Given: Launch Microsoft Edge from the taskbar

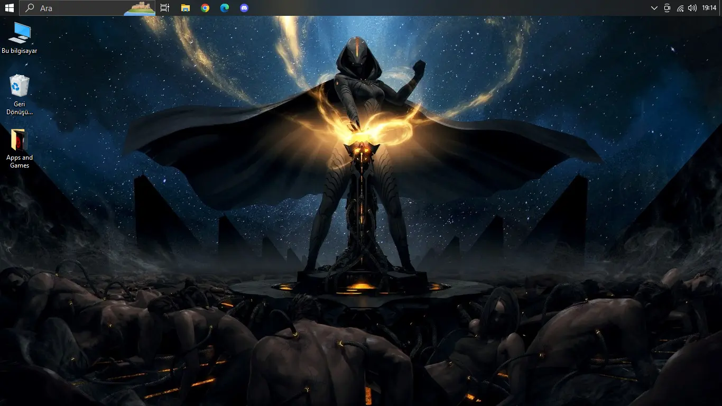Looking at the screenshot, I should (225, 8).
